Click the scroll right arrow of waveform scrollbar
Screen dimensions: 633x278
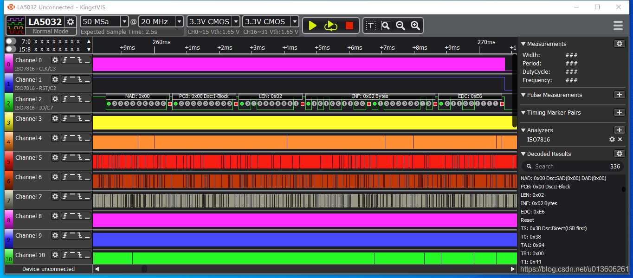[513, 269]
